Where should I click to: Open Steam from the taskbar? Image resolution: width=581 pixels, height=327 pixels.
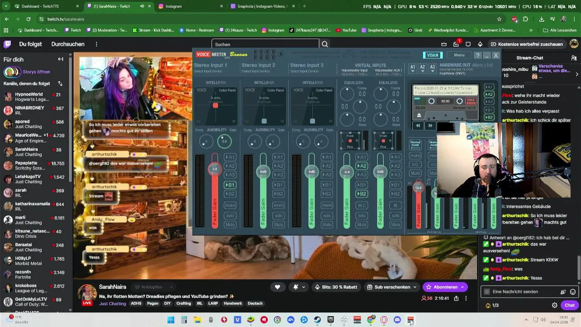click(x=317, y=320)
